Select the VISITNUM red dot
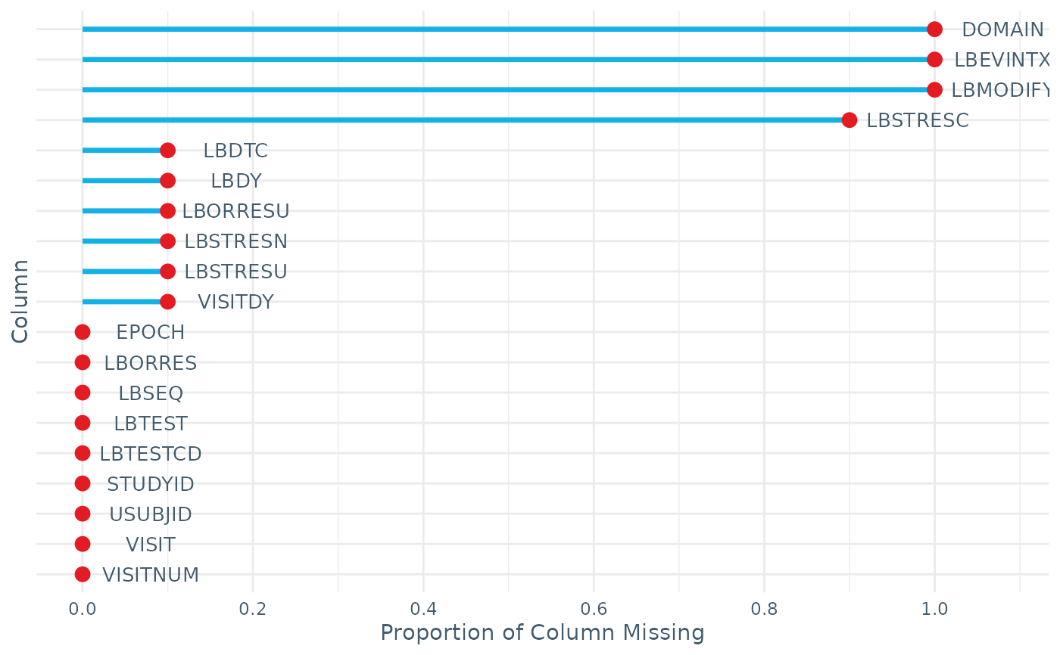Screen dimensions: 1060x655 coord(83,575)
